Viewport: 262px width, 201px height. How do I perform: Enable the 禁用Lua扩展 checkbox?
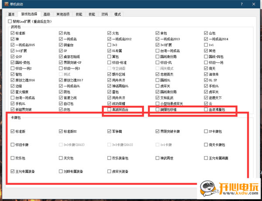10,21
